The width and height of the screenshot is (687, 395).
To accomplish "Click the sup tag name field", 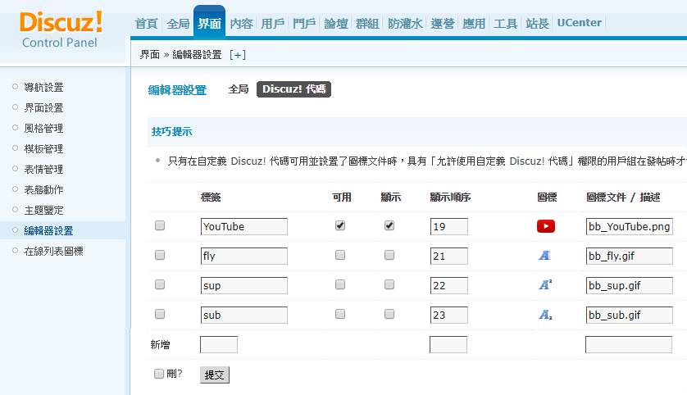I will [x=243, y=285].
